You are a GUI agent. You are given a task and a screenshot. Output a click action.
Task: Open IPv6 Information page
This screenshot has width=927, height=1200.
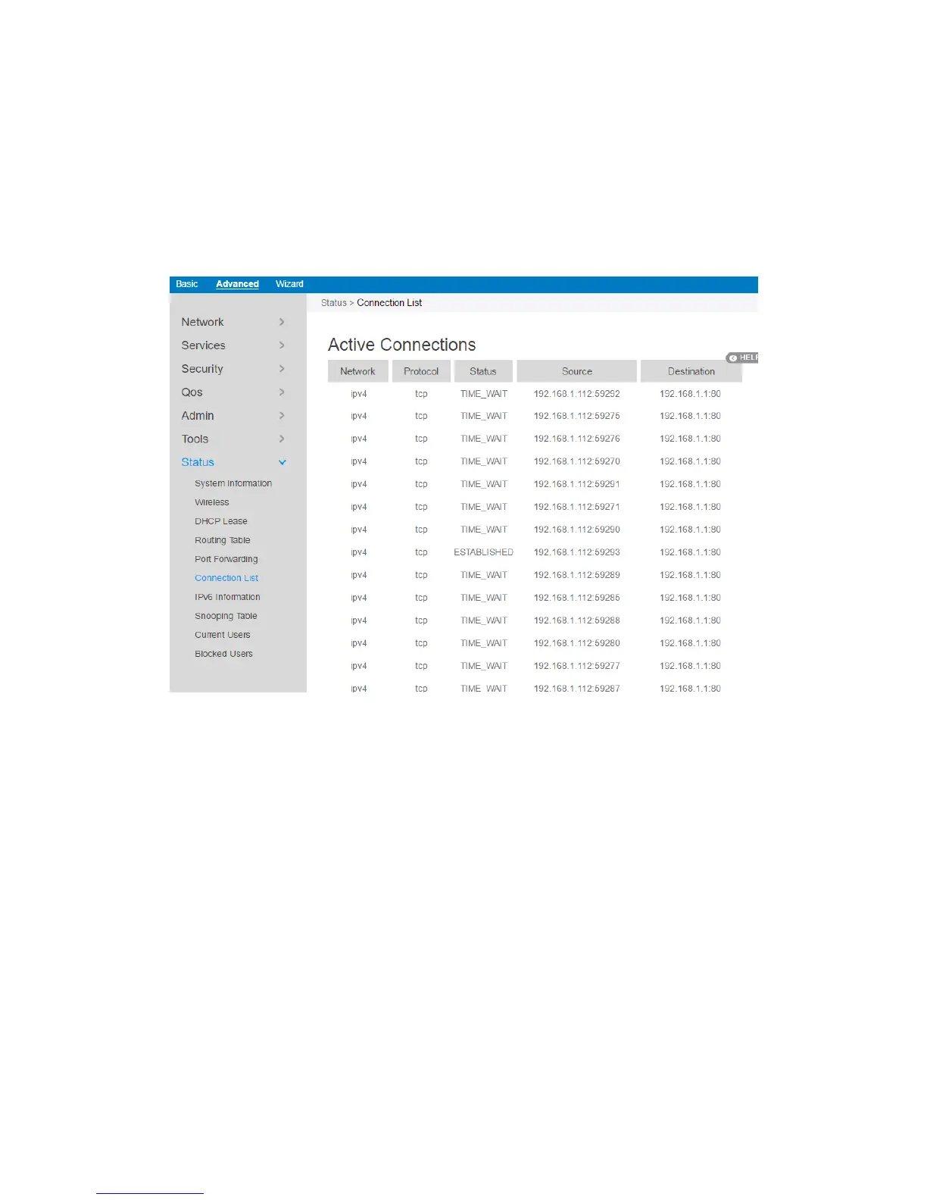tap(227, 597)
